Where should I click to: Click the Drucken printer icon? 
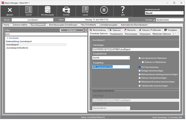67,11
